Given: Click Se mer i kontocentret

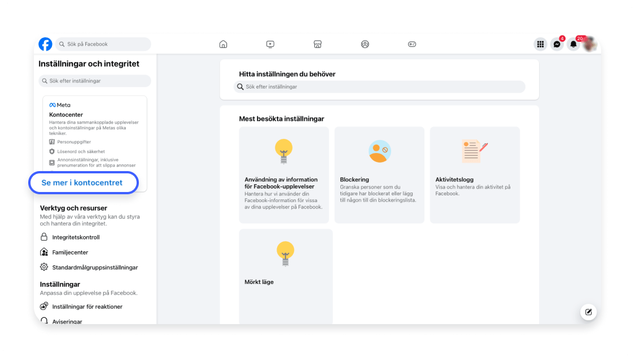Looking at the screenshot, I should point(83,182).
